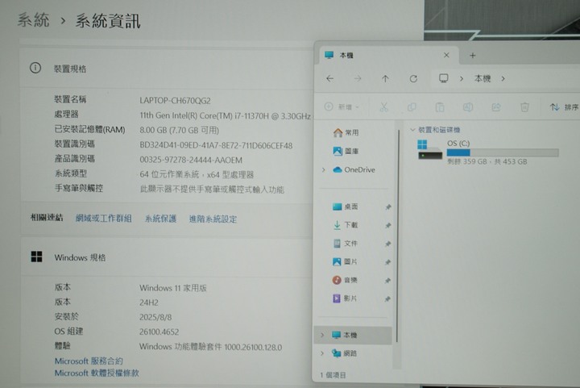Click the OS (C:) storage usage bar
The image size is (580, 388).
click(503, 152)
